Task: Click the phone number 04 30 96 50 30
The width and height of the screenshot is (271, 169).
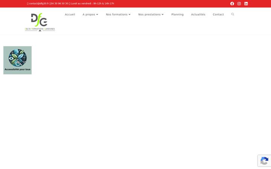Action: [x=59, y=3]
